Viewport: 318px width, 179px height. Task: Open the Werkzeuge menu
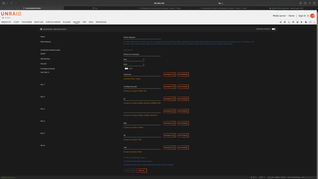[x=101, y=22]
